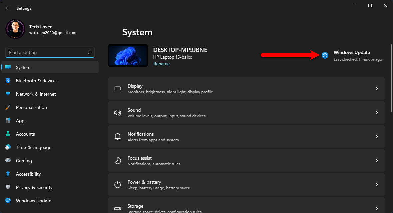Click the wikikeep2020@gmail.com account email
This screenshot has height=213, width=393.
pos(53,33)
